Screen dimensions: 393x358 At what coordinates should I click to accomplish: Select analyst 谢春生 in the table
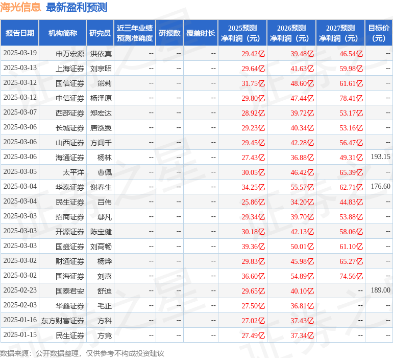click(101, 187)
